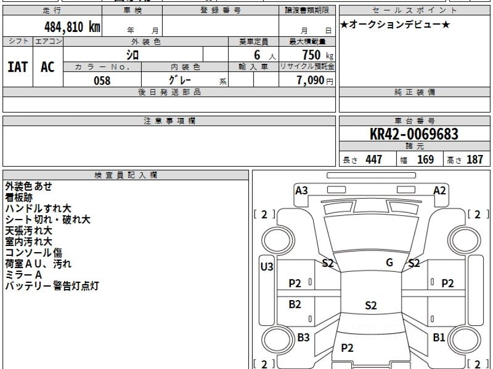Click the max load value 750 kg
The width and height of the screenshot is (493, 369).
point(318,55)
